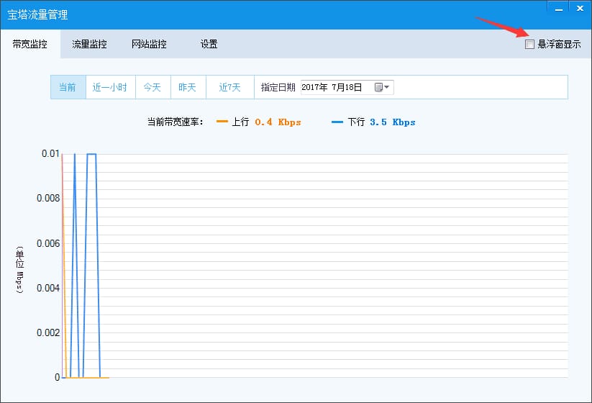Viewport: 592px width, 403px height.
Task: Switch to the 流量监控 tab
Action: coord(89,44)
